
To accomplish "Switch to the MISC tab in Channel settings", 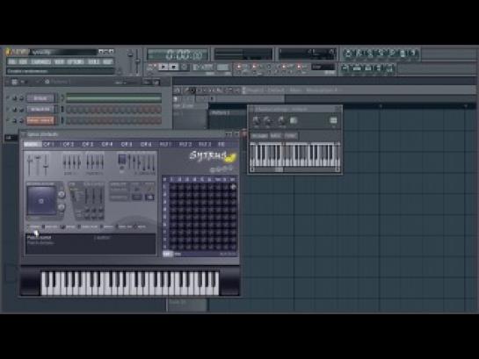I will (276, 136).
